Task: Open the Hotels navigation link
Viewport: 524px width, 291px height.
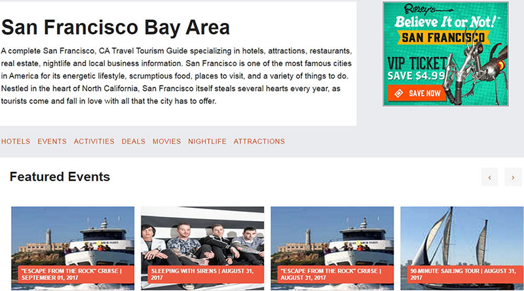Action: pyautogui.click(x=16, y=141)
